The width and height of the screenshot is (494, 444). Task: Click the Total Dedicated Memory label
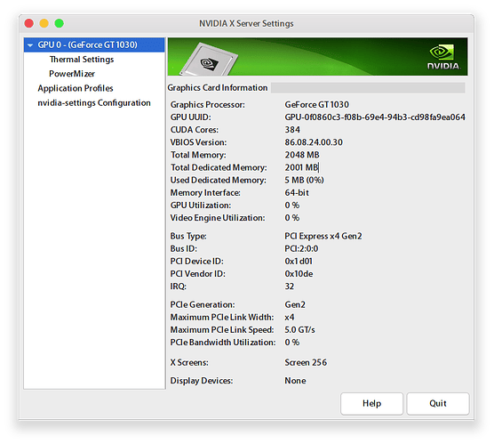pyautogui.click(x=219, y=167)
